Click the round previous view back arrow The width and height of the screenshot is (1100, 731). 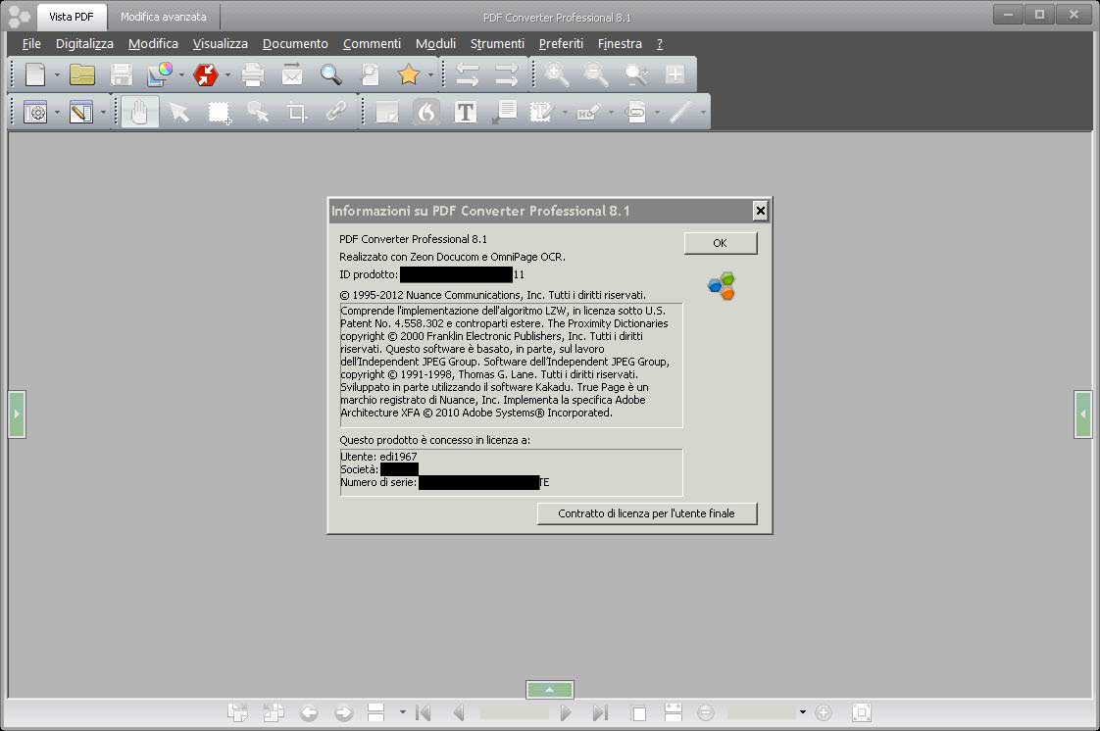coord(309,712)
